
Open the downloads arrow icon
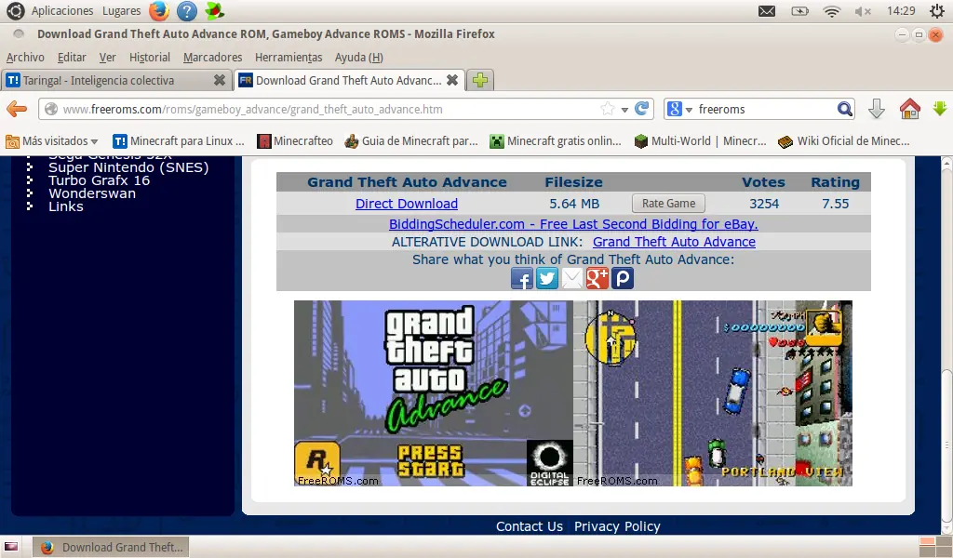click(877, 110)
